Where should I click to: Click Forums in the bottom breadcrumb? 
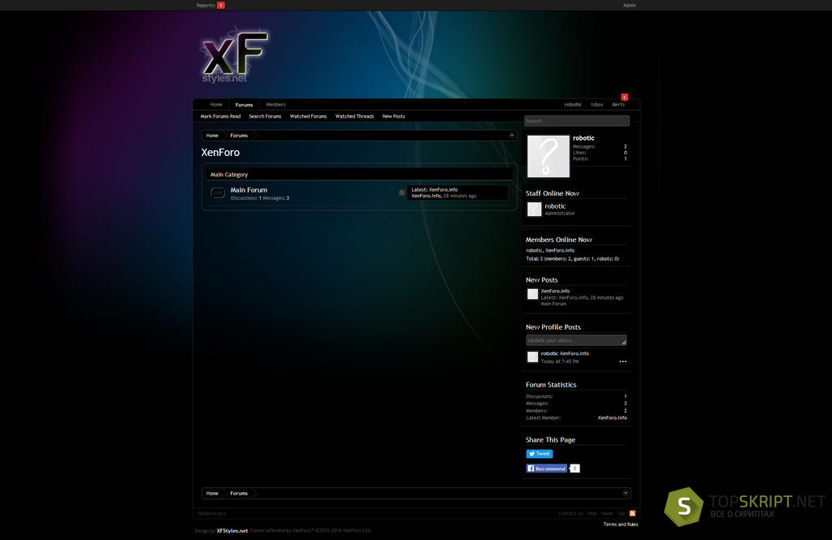click(239, 494)
